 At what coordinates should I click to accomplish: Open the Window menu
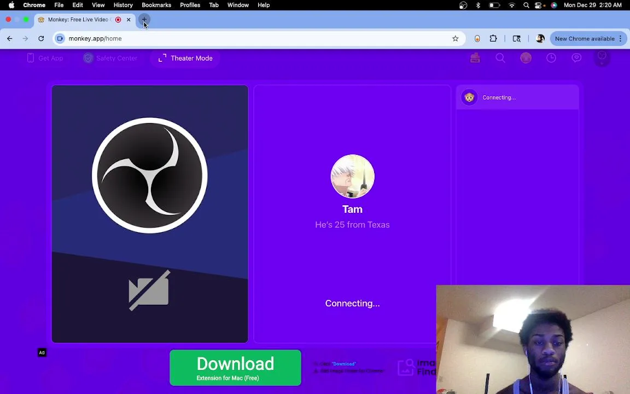[x=238, y=5]
